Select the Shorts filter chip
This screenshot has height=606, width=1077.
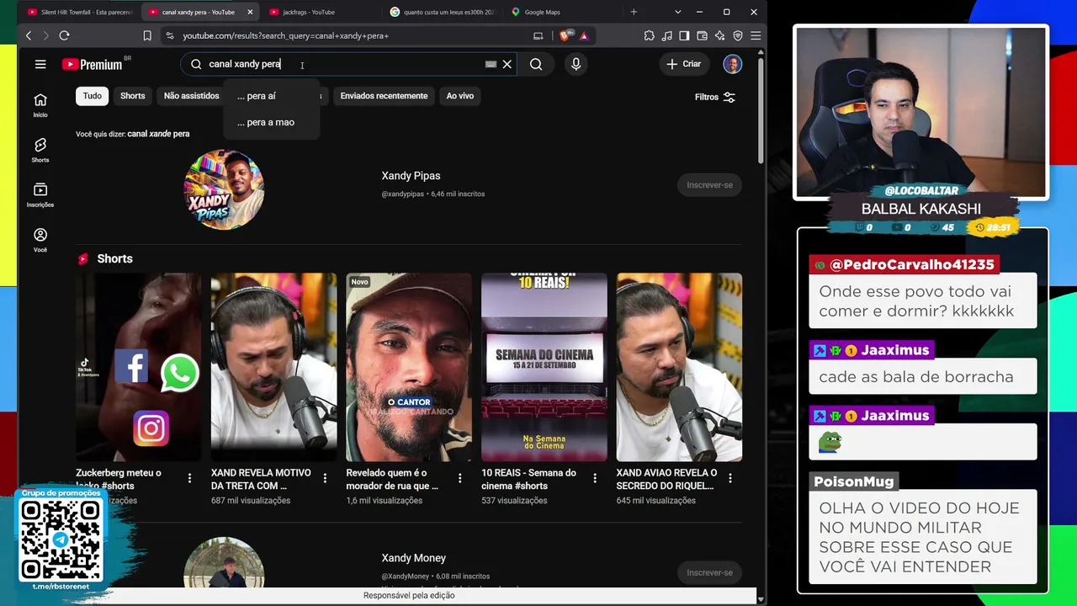click(x=133, y=96)
